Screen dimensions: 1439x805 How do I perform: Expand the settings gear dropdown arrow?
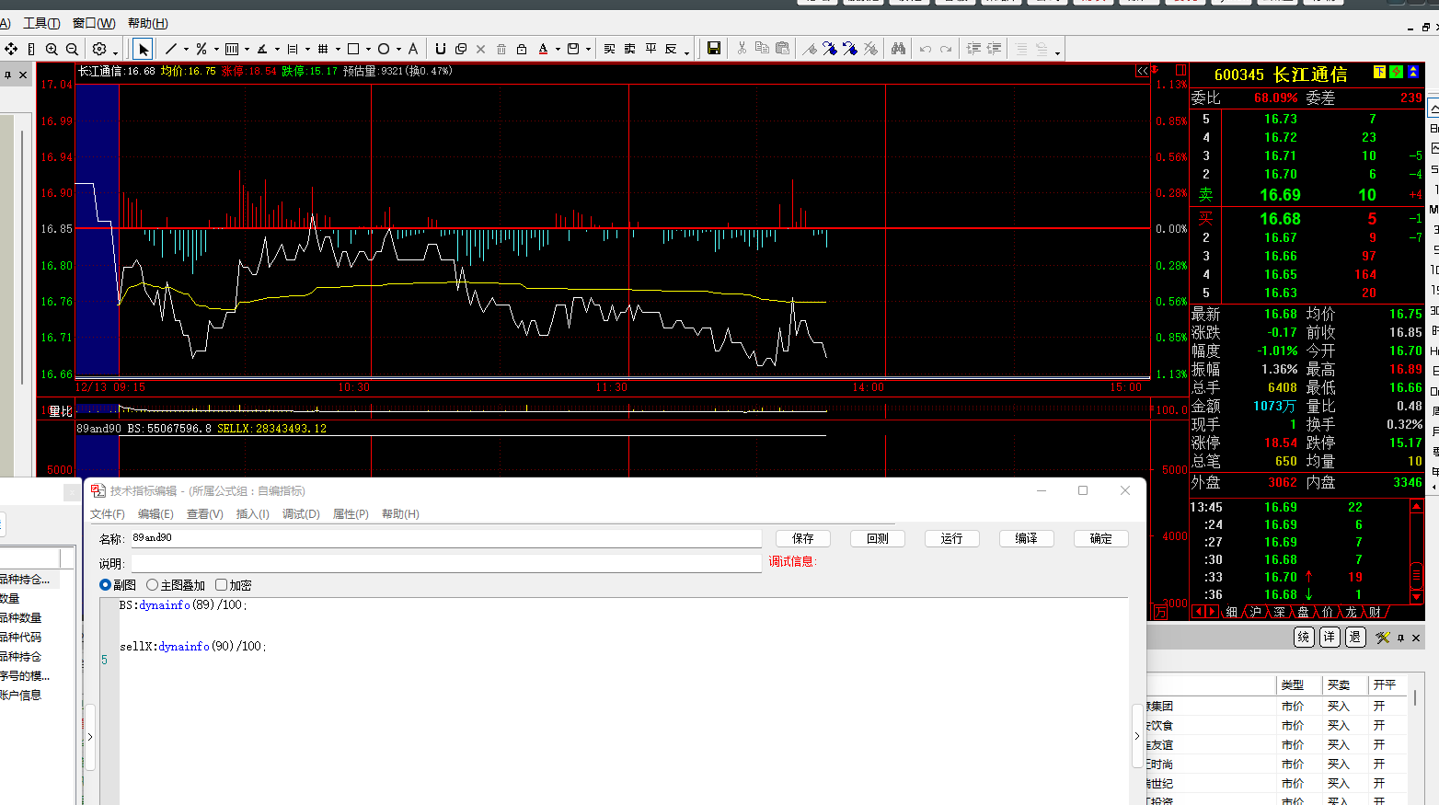(x=115, y=52)
